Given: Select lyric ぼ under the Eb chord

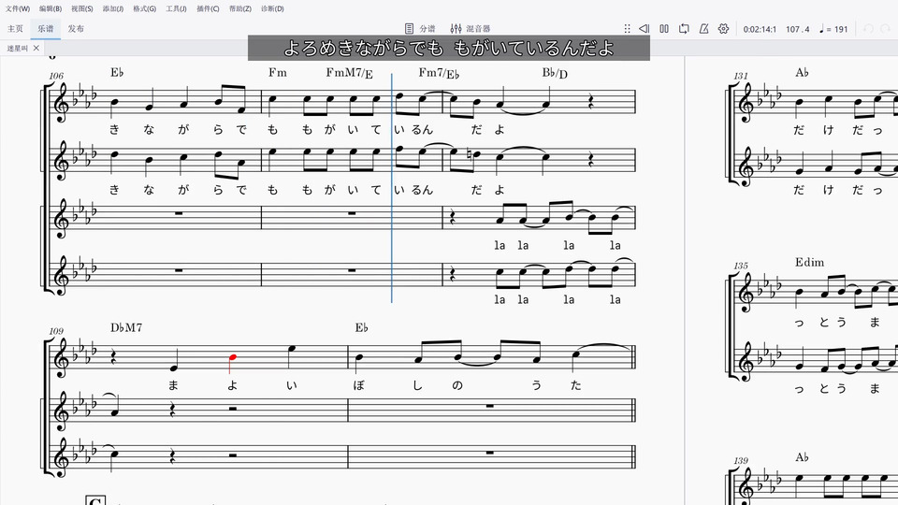Looking at the screenshot, I should (x=359, y=385).
